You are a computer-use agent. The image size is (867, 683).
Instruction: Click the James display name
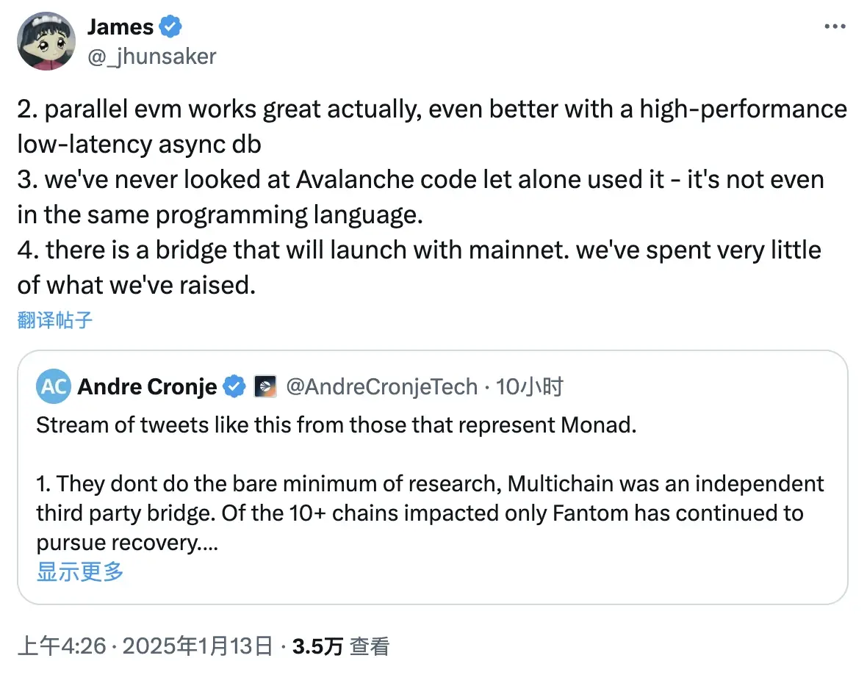point(120,27)
